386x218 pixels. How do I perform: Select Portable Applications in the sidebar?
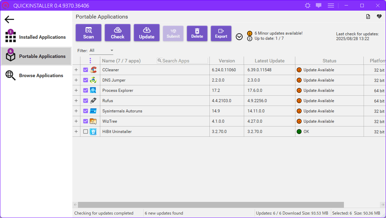[x=36, y=56]
